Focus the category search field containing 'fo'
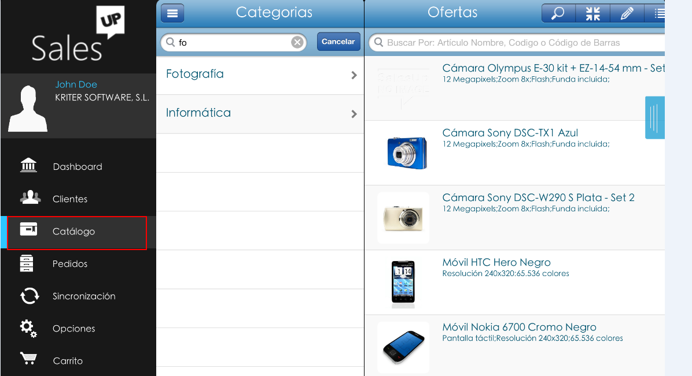Screen dimensions: 692x376 (x=233, y=42)
